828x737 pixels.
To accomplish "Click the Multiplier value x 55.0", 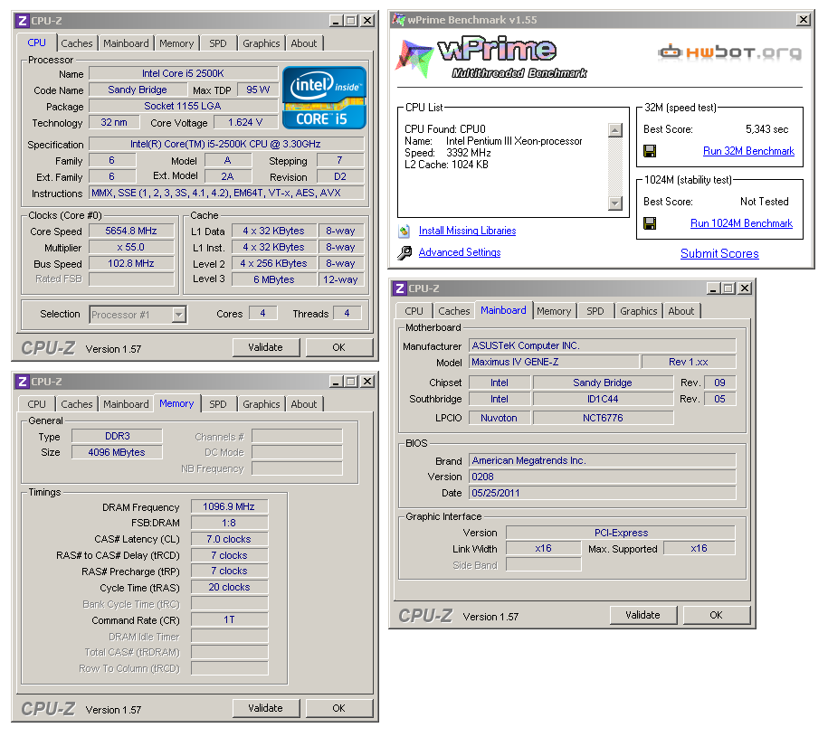I will [131, 248].
